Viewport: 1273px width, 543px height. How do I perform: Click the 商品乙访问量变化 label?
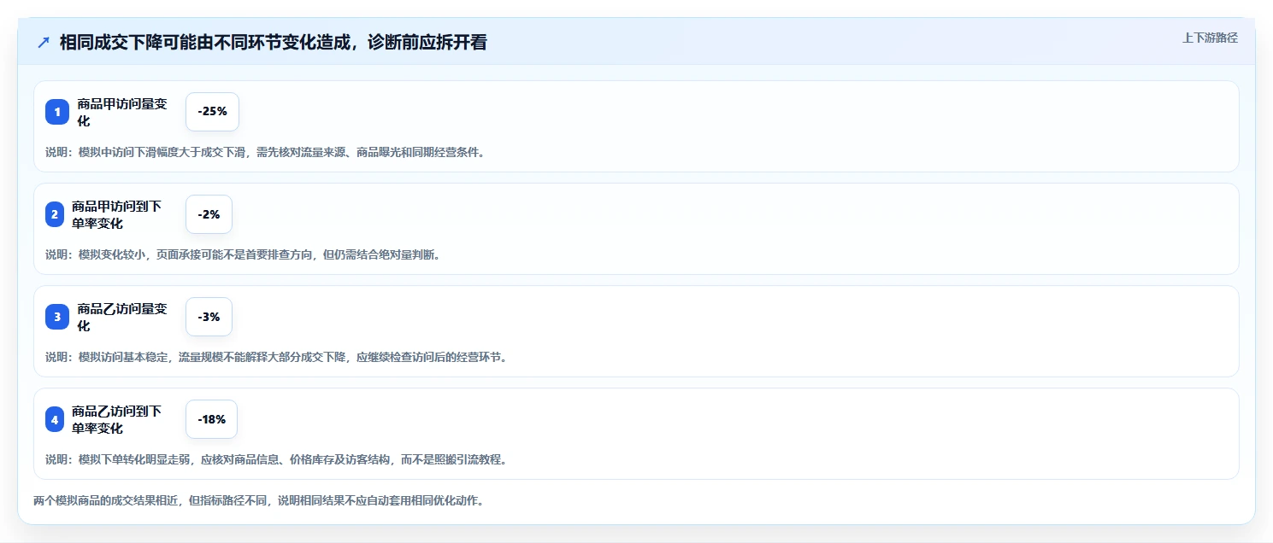point(121,317)
